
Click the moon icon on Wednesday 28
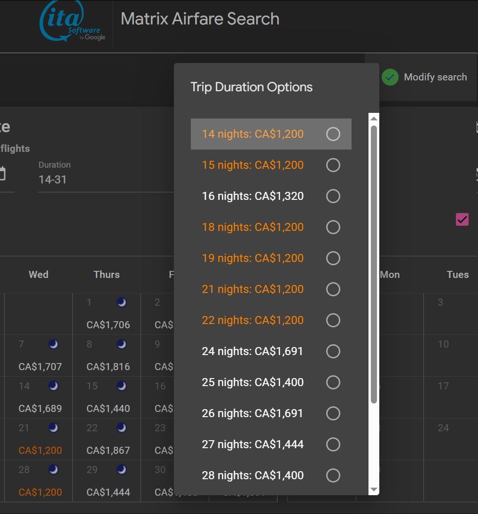point(54,470)
